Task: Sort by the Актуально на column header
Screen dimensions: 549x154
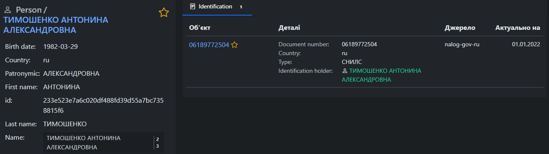Action: (x=518, y=28)
